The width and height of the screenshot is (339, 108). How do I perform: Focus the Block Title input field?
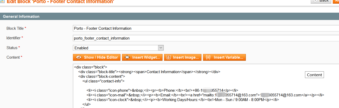pos(205,28)
